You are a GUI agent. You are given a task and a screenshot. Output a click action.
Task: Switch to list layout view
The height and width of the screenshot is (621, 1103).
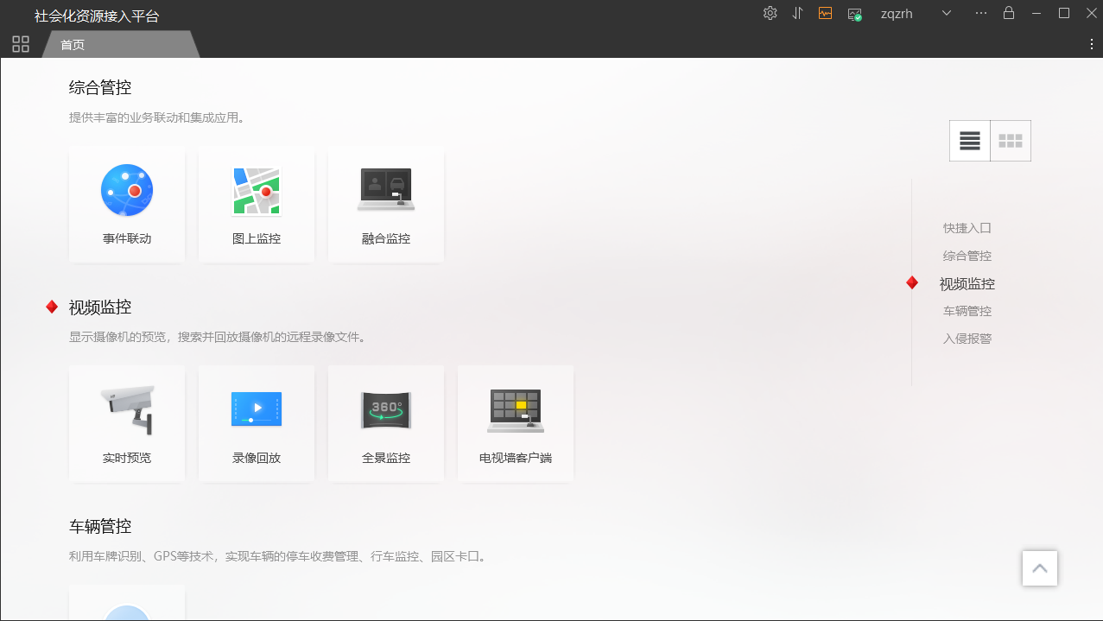[970, 141]
